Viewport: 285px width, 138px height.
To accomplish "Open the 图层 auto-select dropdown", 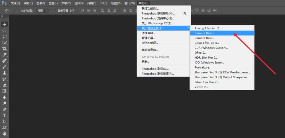I will tap(42, 11).
